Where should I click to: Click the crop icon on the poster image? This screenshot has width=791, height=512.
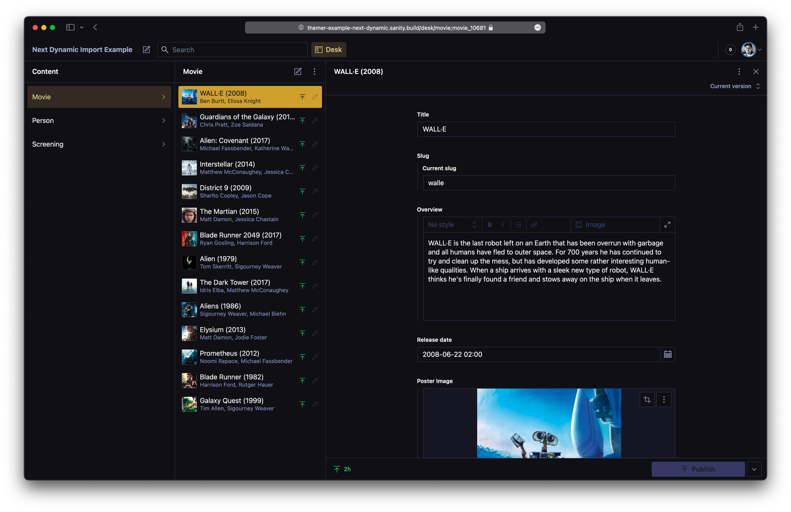point(647,399)
